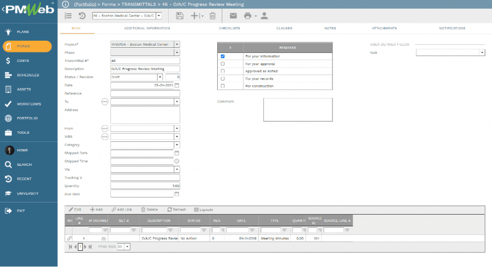492x267 pixels.
Task: Expand the Project dropdown
Action: click(177, 45)
